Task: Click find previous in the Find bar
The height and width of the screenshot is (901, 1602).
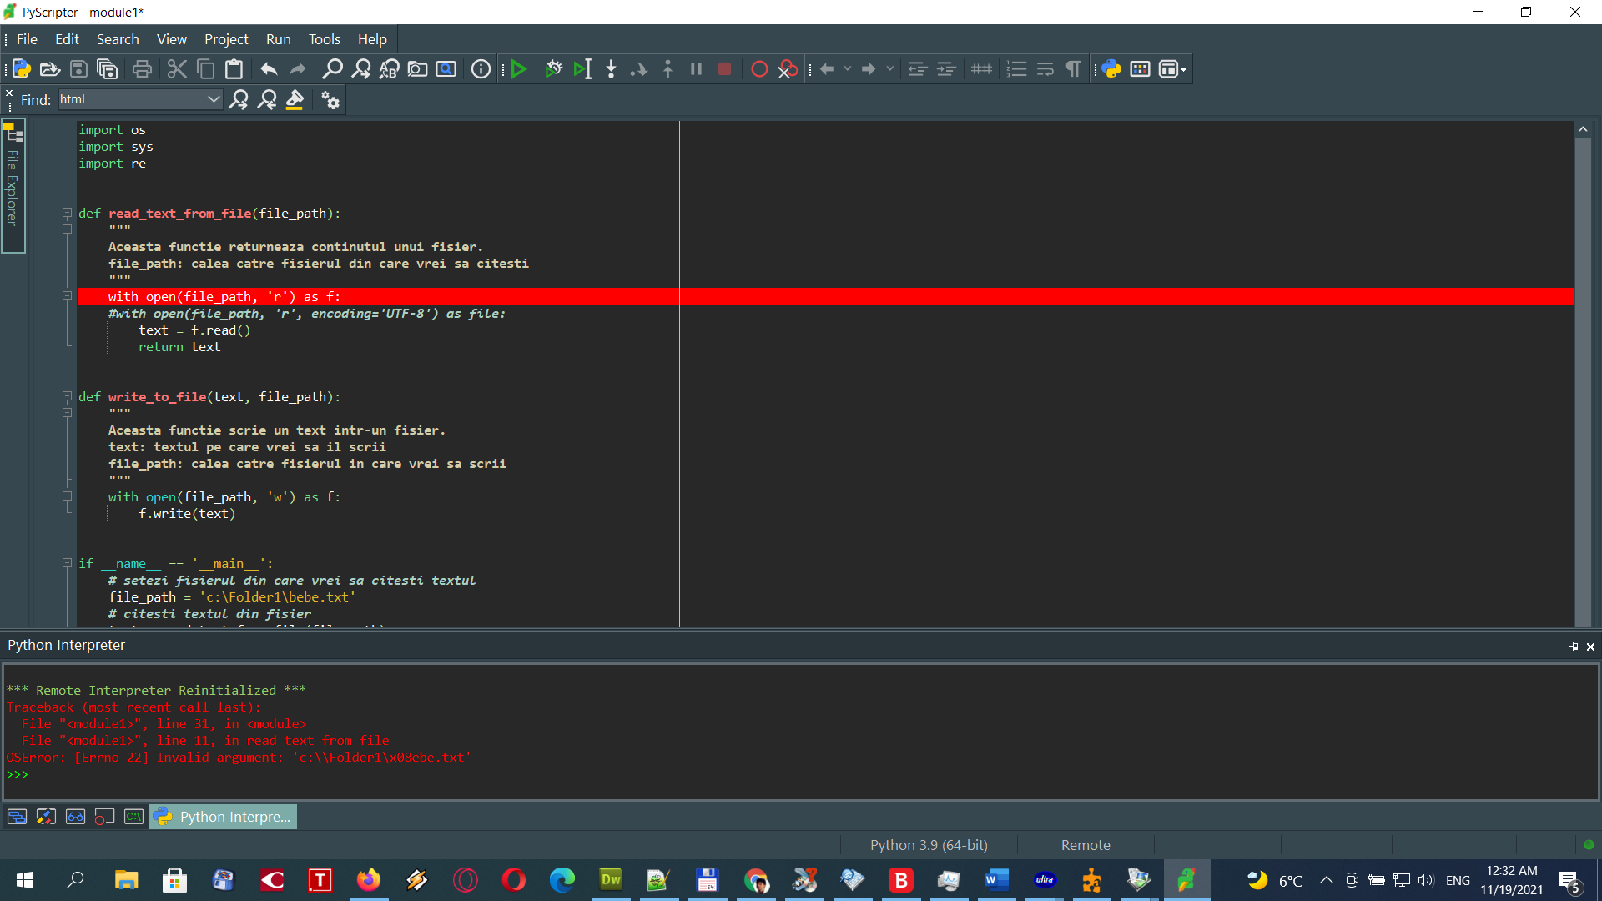Action: tap(268, 100)
